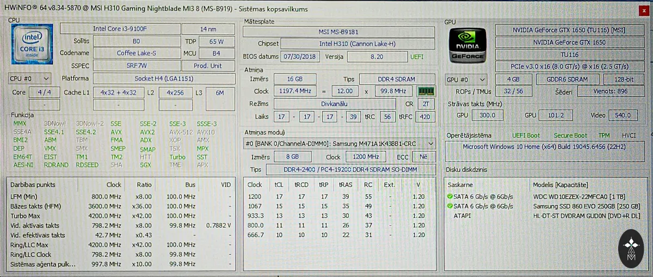Select the VID column header
Image resolution: width=653 pixels, height=277 pixels.
click(x=226, y=185)
